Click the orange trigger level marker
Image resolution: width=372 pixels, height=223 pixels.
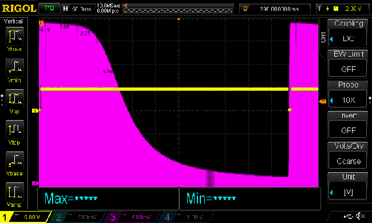point(322,101)
